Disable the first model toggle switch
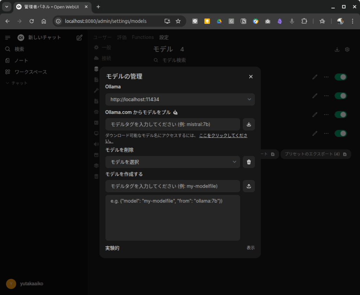 [340, 77]
